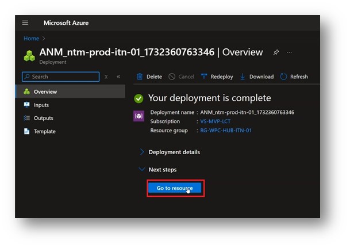This screenshot has width=350, height=248.
Task: Open Outputs in the left menu
Action: [x=43, y=118]
